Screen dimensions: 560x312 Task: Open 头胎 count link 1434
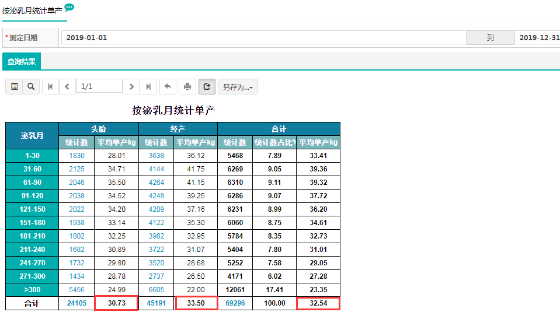(x=76, y=276)
